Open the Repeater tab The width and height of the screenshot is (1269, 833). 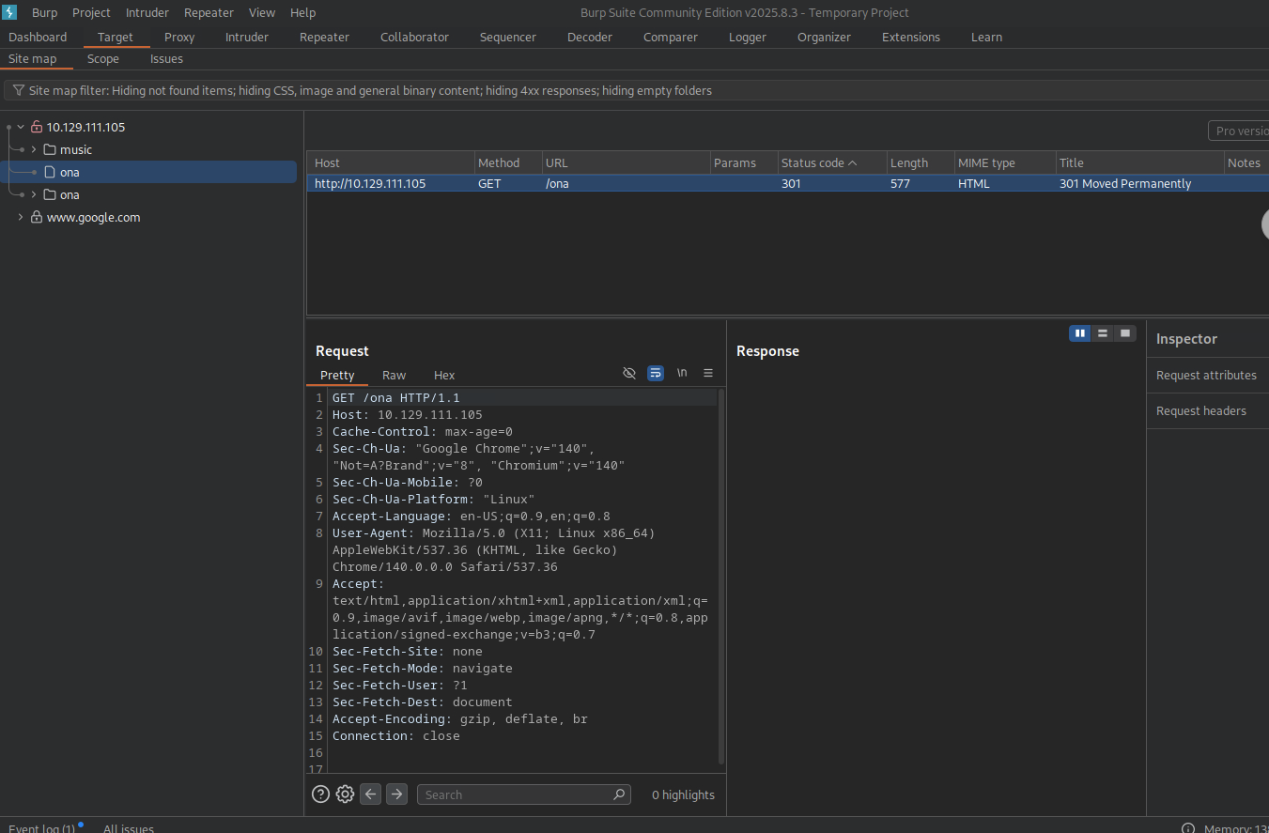point(324,37)
